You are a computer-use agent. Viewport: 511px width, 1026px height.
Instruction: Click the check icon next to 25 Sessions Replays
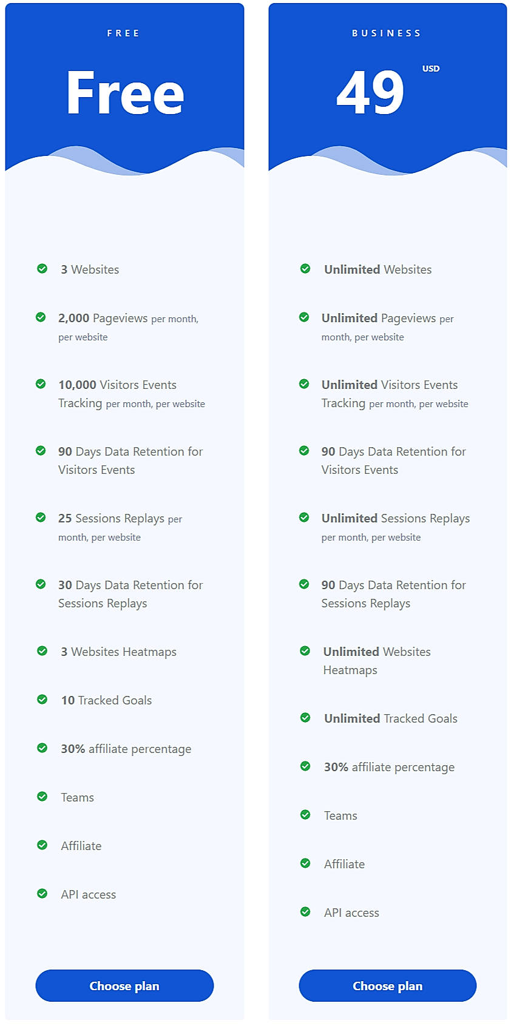pyautogui.click(x=41, y=516)
